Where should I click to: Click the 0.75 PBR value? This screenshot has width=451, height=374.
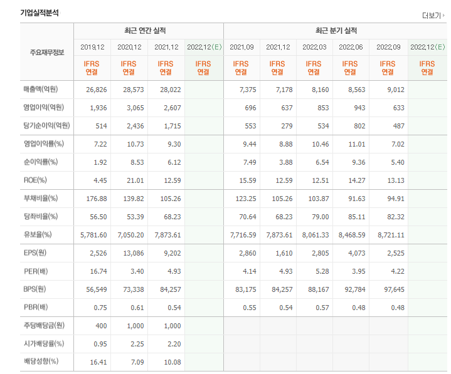[x=100, y=308]
